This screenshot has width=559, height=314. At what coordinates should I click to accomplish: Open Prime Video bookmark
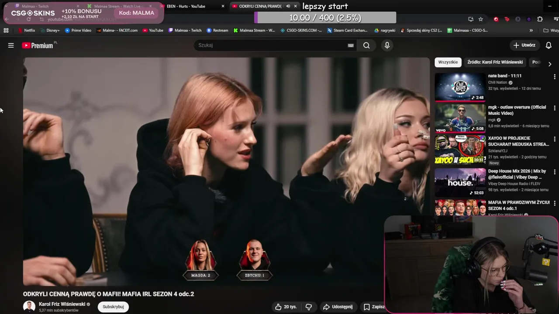(78, 31)
